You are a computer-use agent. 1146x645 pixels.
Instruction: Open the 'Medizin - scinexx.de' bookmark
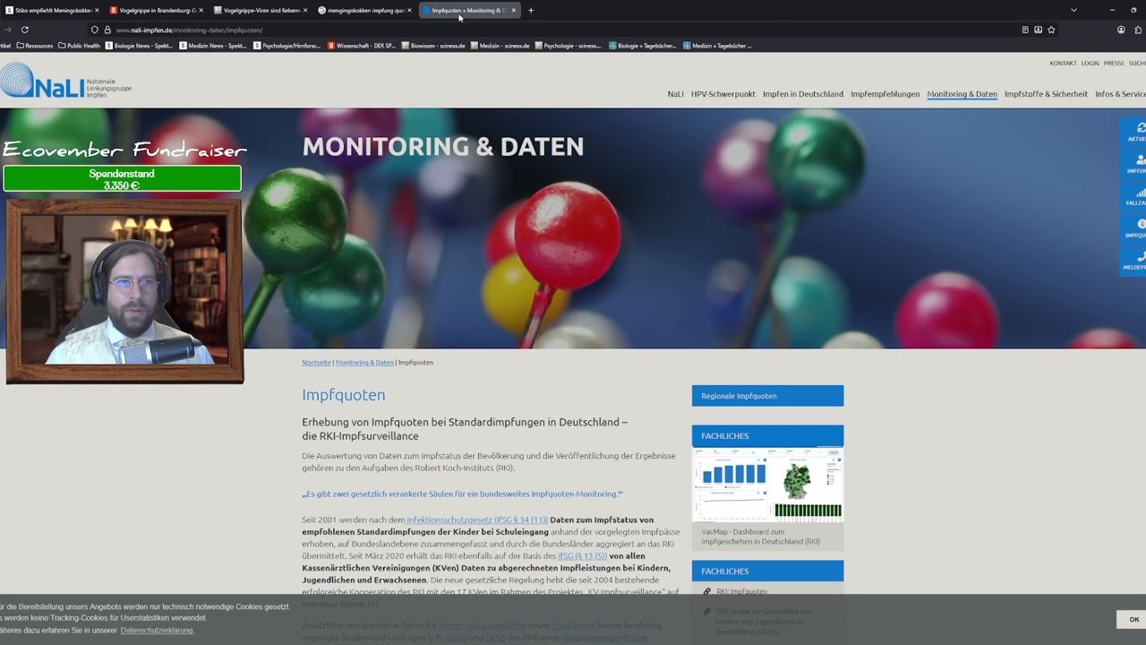click(x=500, y=45)
